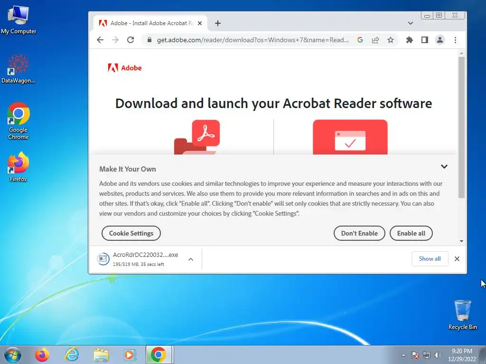Launch Firefox from the taskbar

pyautogui.click(x=42, y=355)
